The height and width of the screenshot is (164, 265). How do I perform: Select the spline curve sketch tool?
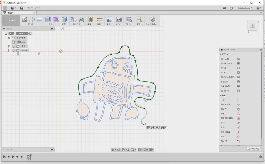(x=32, y=20)
